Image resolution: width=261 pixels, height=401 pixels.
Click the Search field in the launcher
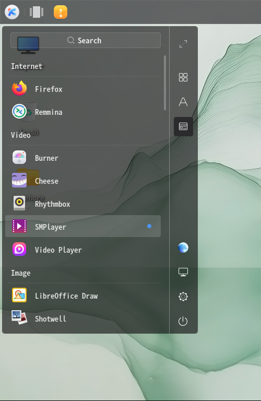86,40
